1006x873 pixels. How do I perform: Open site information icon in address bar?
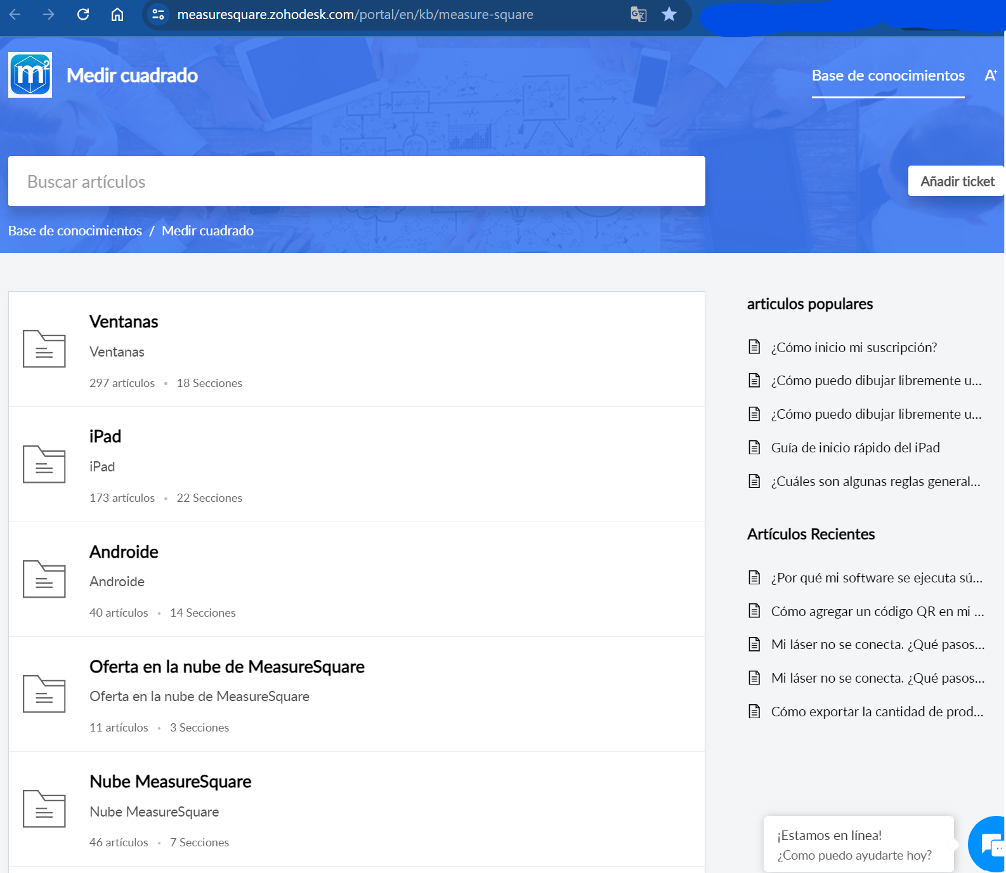[159, 14]
